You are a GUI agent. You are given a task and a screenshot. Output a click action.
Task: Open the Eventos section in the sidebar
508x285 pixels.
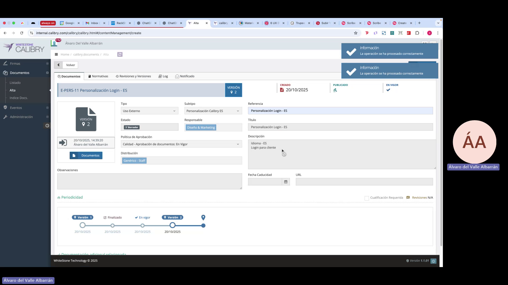(x=16, y=108)
